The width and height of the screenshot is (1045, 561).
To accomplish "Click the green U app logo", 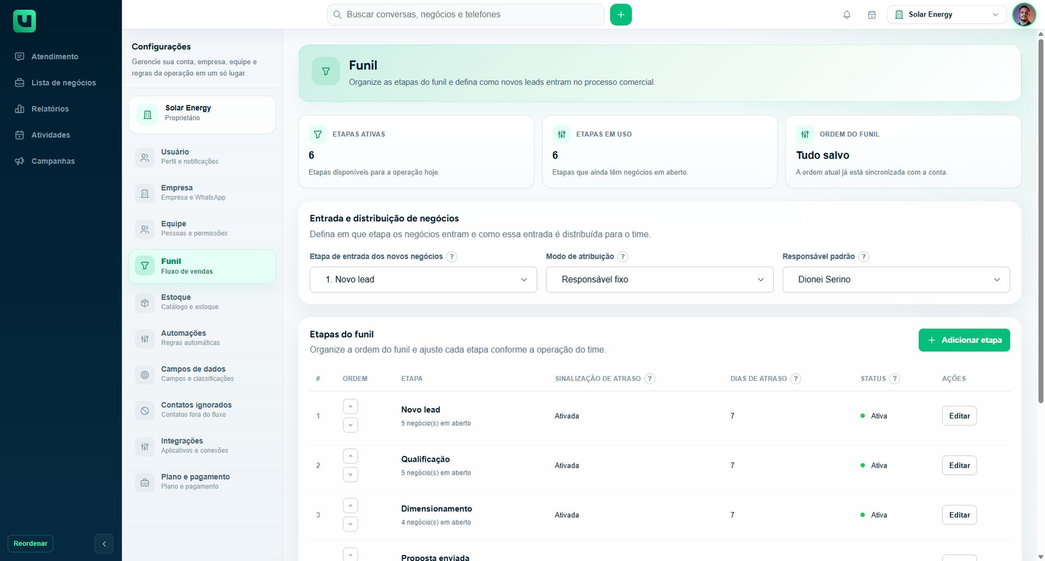I will (x=24, y=21).
